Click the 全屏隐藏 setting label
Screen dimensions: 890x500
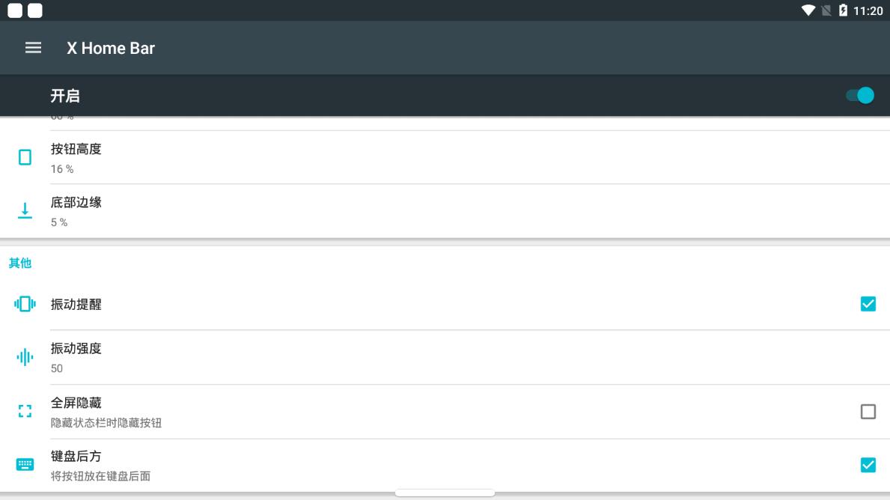76,403
